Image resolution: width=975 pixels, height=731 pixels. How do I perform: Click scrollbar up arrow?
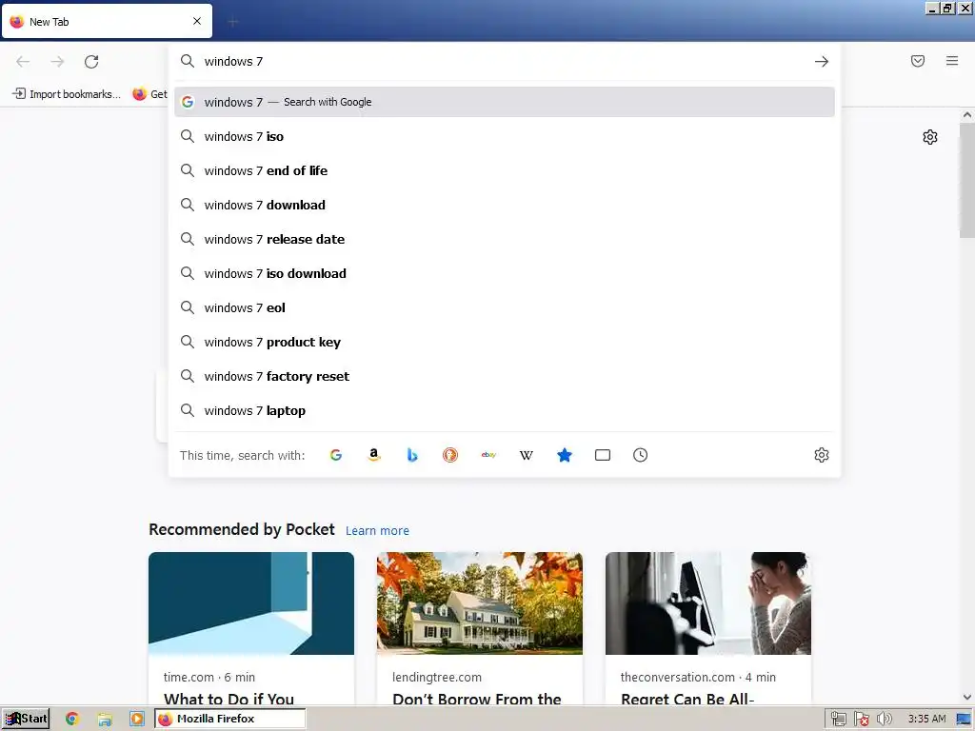(967, 115)
